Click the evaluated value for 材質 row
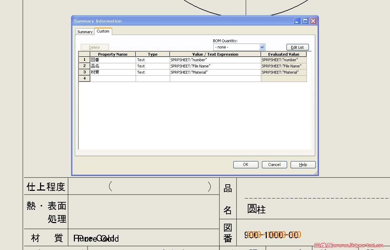Image resolution: width=390 pixels, height=250 pixels. tap(284, 72)
